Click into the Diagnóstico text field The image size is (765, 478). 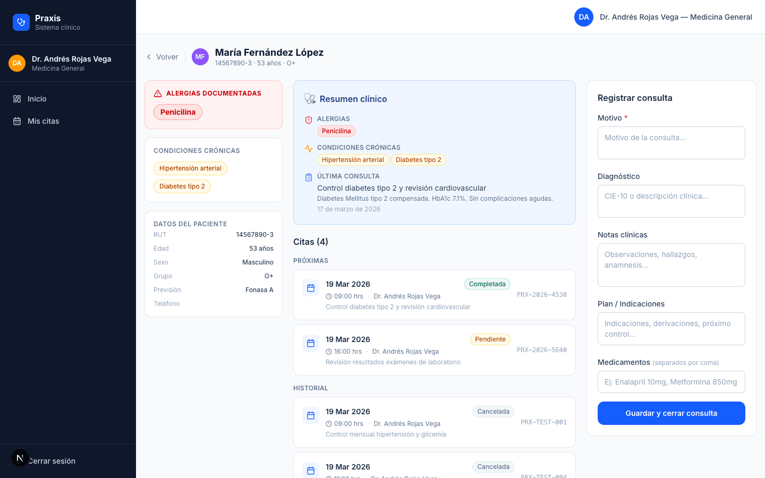point(671,201)
